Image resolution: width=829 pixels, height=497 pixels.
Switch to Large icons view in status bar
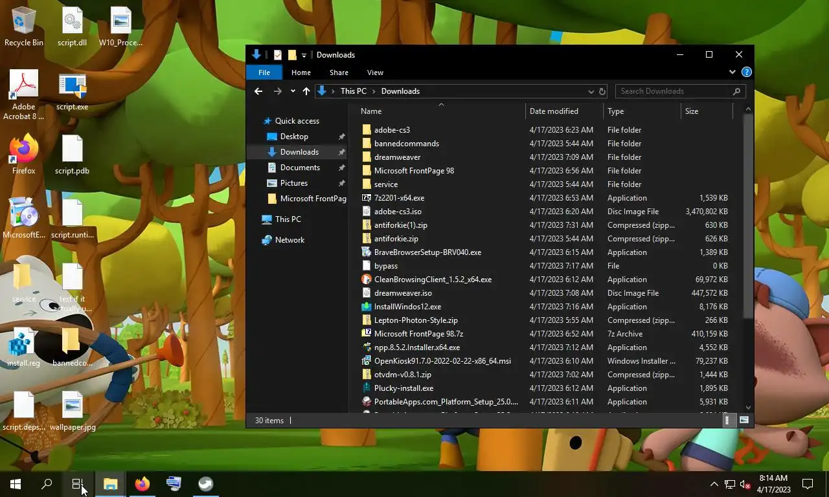click(x=744, y=421)
